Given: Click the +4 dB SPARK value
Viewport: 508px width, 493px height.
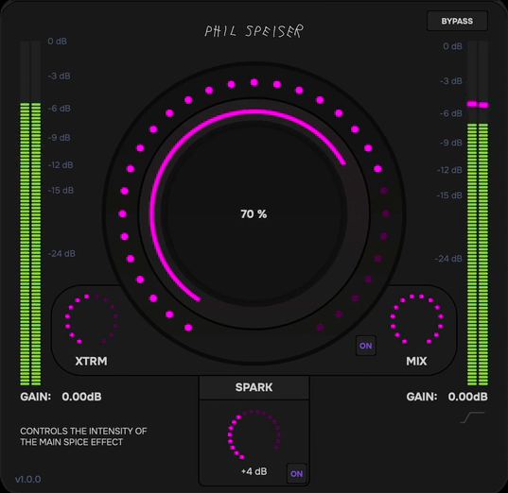Looking at the screenshot, I should point(254,471).
